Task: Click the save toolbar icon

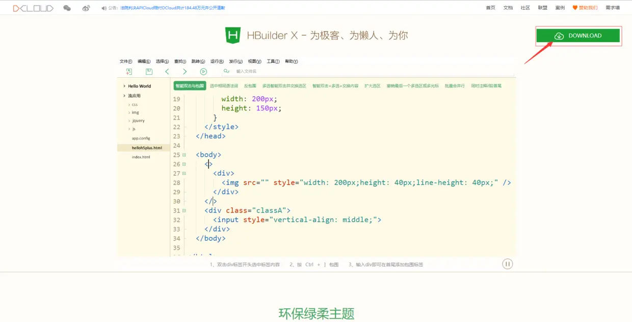Action: click(x=149, y=72)
